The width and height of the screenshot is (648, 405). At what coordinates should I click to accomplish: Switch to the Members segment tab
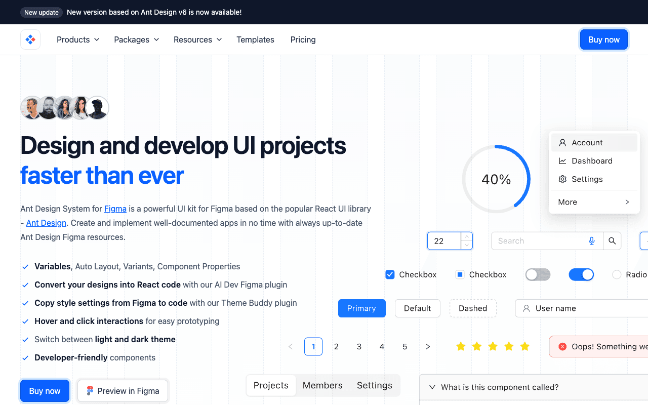click(322, 385)
